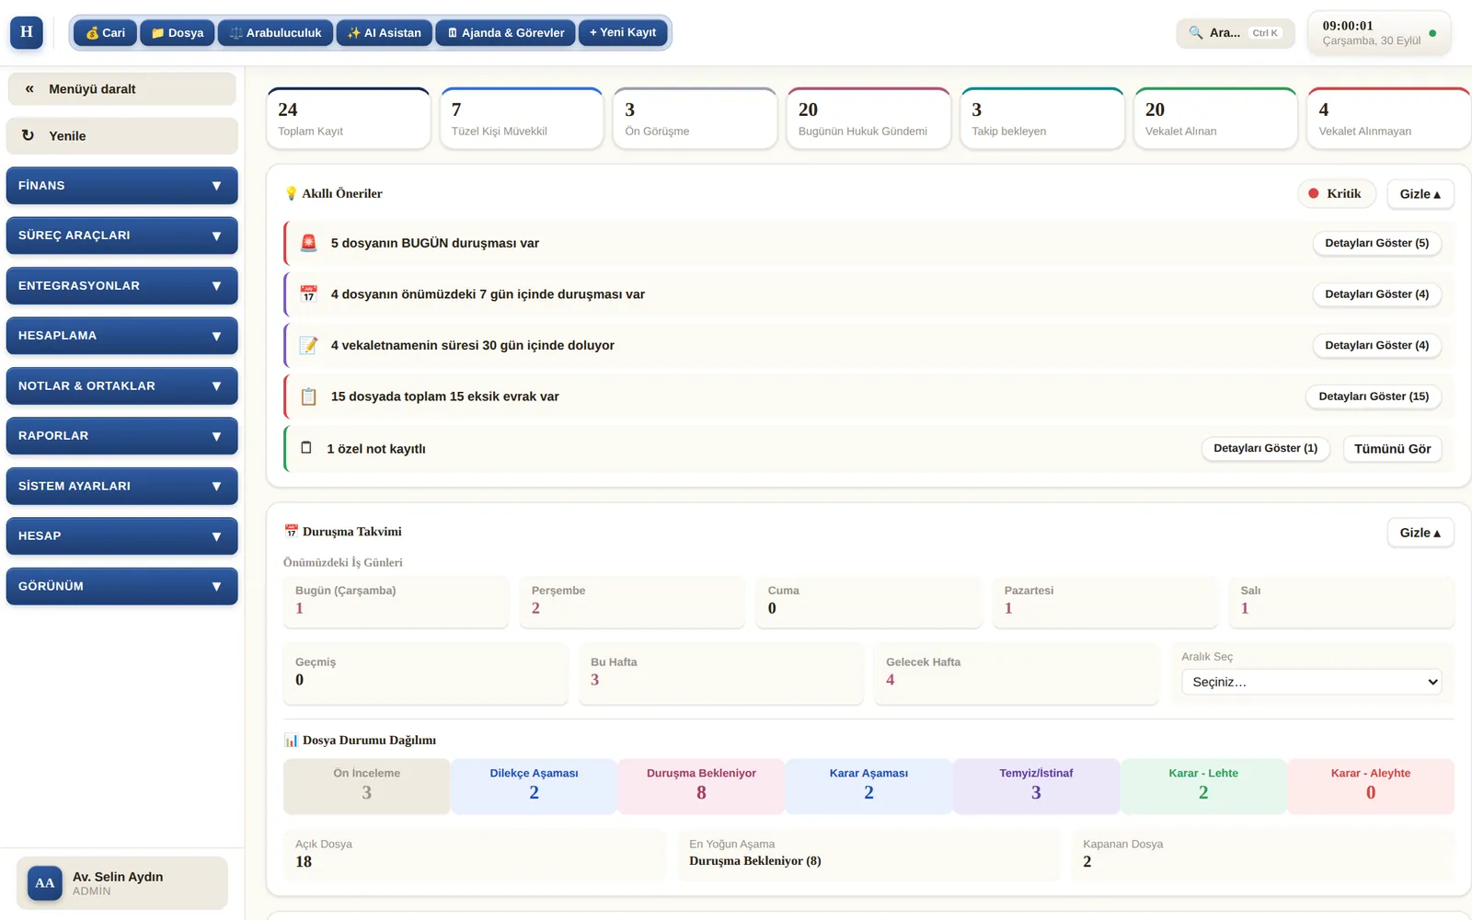The height and width of the screenshot is (920, 1472).
Task: Open the Dosya top menu
Action: (x=178, y=33)
